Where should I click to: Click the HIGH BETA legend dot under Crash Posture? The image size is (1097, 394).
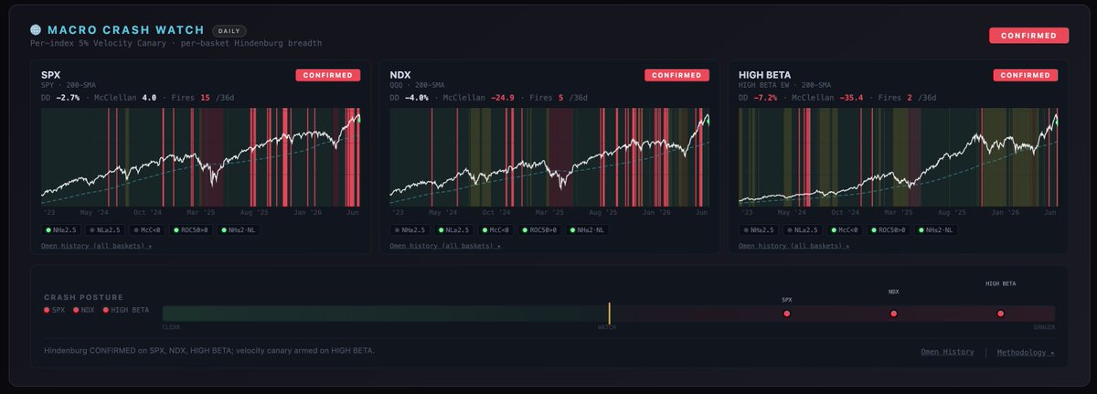click(106, 310)
